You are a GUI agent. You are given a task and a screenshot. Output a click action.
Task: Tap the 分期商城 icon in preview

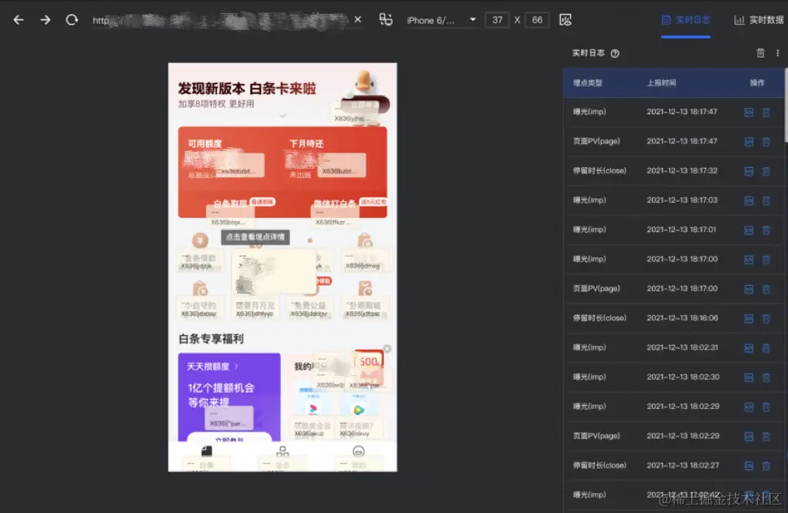point(365,288)
